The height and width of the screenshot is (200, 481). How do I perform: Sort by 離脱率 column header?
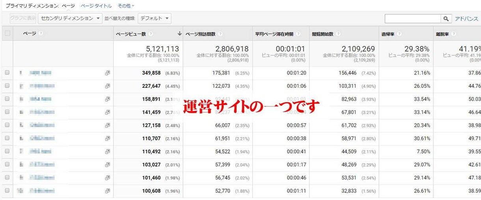pyautogui.click(x=442, y=34)
